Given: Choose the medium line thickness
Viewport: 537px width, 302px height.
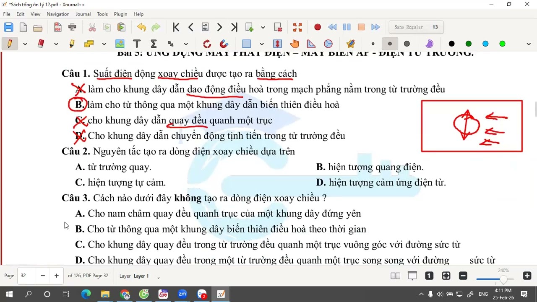Looking at the screenshot, I should pyautogui.click(x=390, y=44).
